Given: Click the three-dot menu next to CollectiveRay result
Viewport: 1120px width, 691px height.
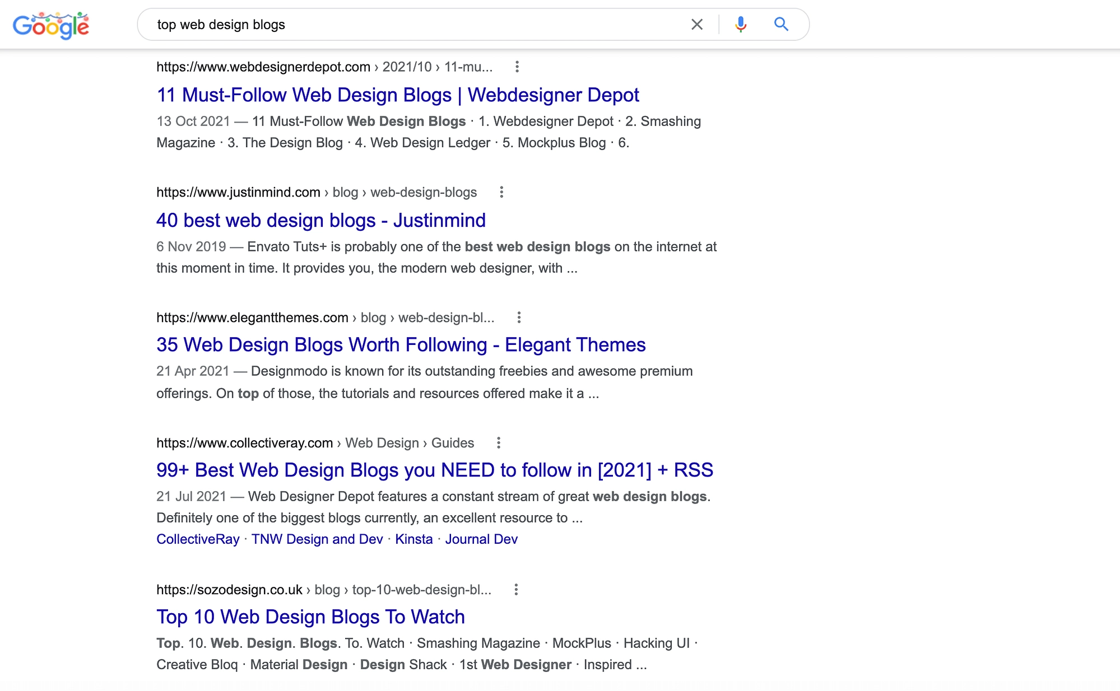Looking at the screenshot, I should 499,442.
